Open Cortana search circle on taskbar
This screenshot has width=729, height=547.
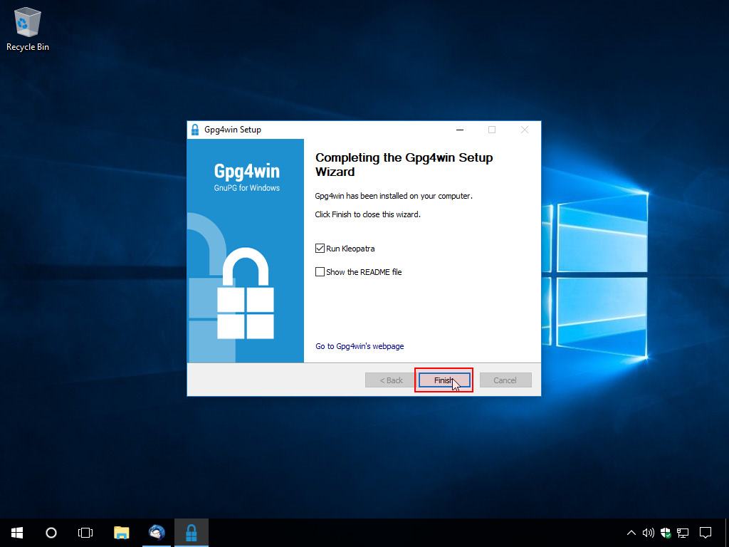(51, 532)
